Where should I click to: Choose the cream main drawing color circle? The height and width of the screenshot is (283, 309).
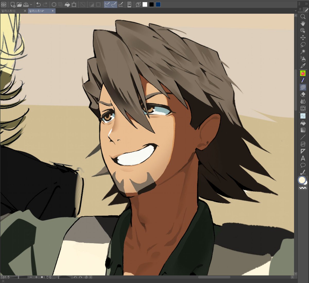(x=302, y=180)
